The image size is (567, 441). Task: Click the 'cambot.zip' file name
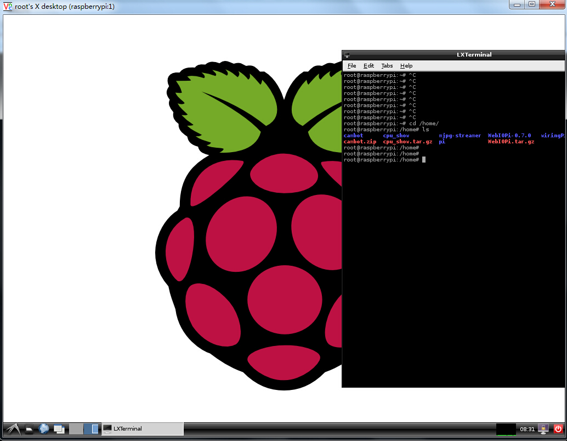[x=360, y=142]
